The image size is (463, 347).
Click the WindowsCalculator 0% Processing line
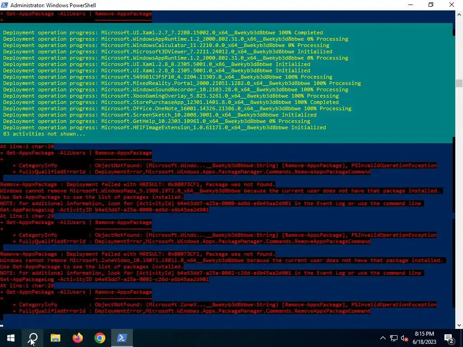tap(166, 45)
